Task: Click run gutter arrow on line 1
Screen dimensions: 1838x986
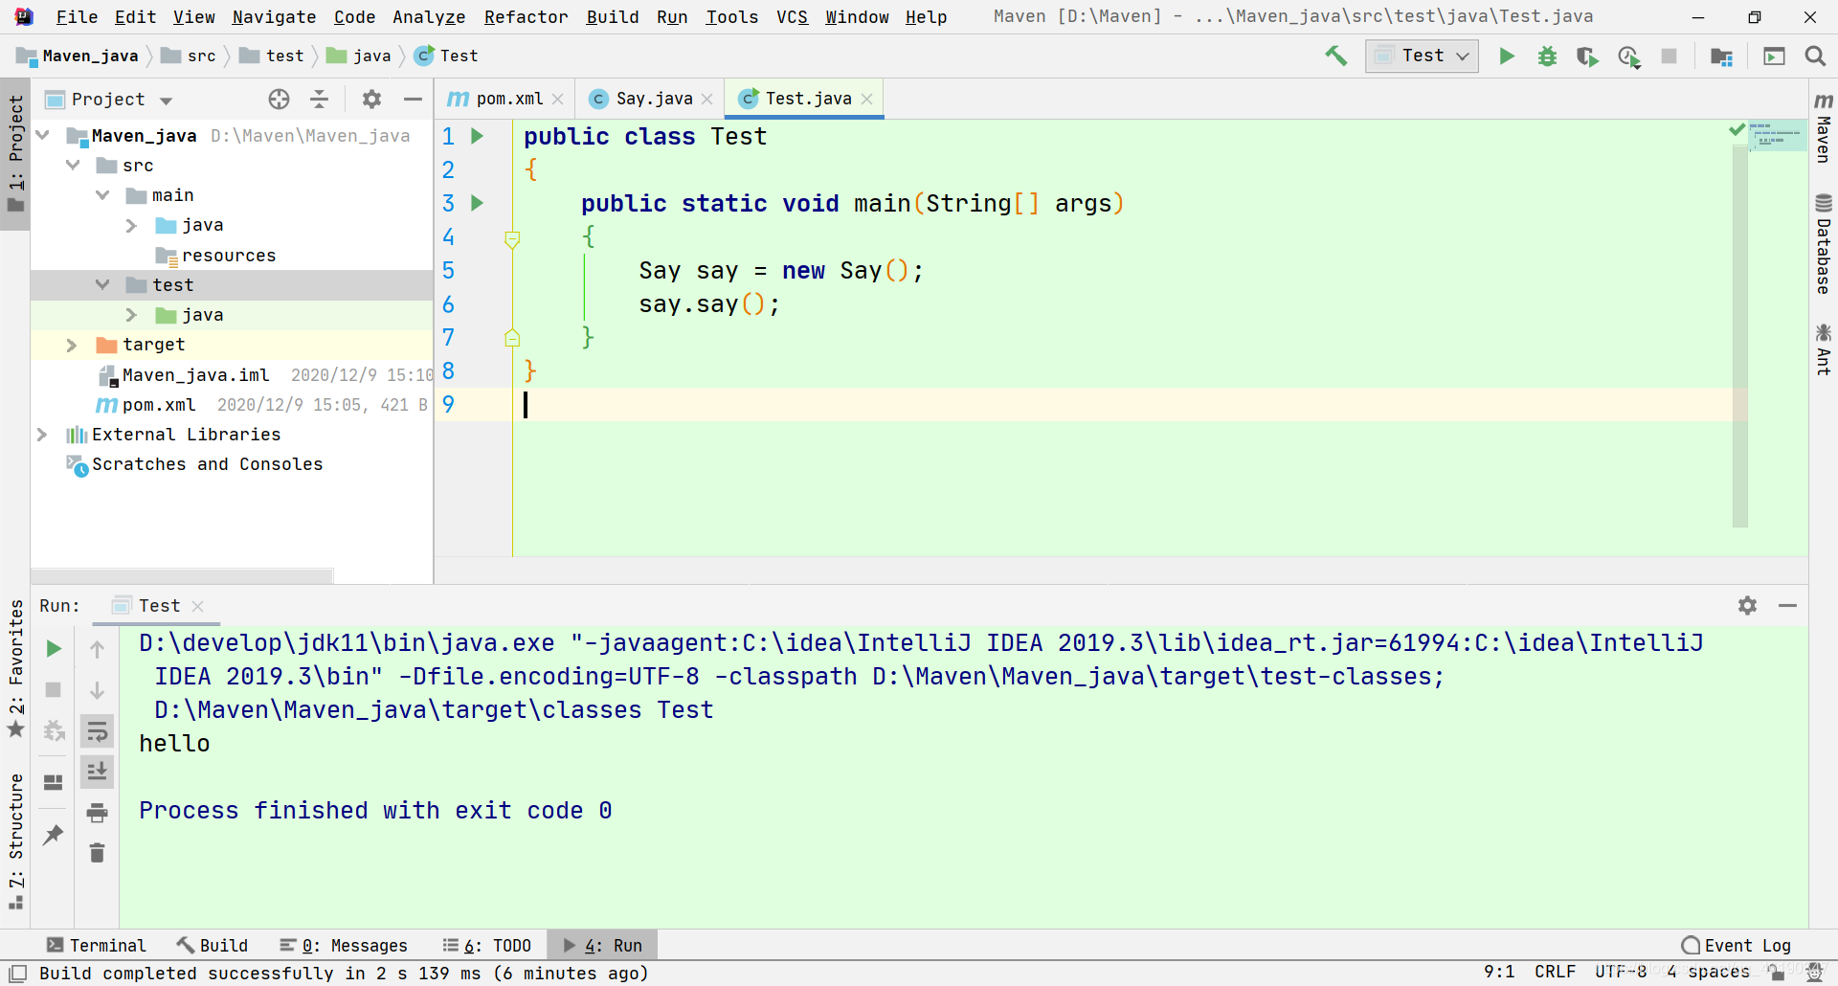Action: (478, 136)
